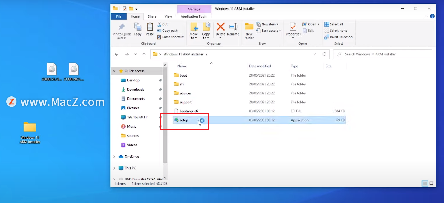
Task: Open Help with the blue question mark
Action: pos(432,16)
